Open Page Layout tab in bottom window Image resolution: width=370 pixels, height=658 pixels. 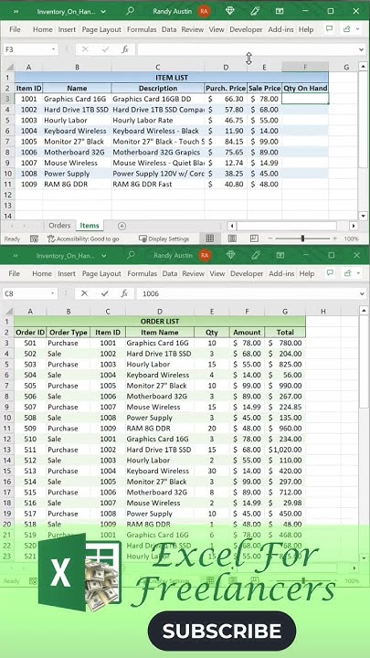click(101, 273)
